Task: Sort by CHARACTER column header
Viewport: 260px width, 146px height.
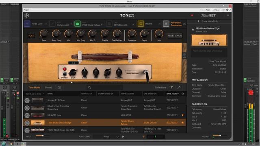Action: click(x=87, y=94)
